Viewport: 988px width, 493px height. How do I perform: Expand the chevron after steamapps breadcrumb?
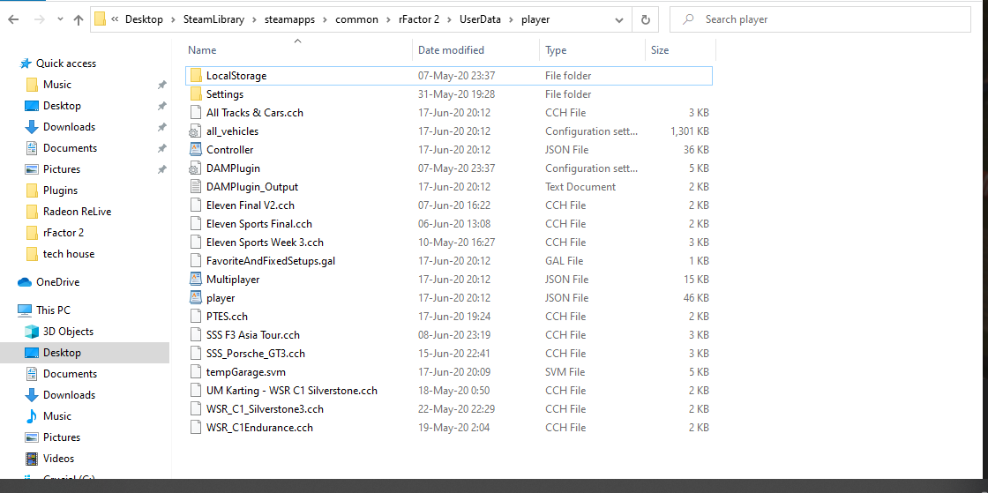point(326,19)
